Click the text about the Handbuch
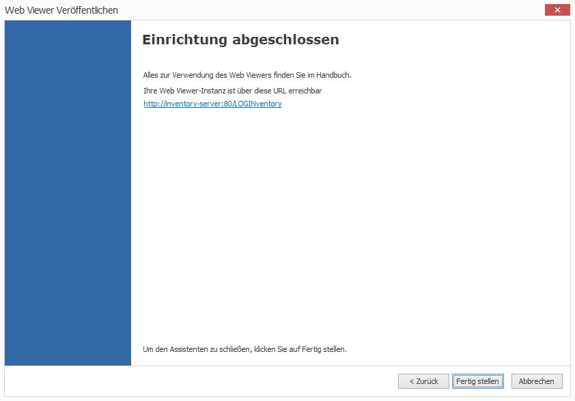The image size is (575, 401). pos(247,75)
